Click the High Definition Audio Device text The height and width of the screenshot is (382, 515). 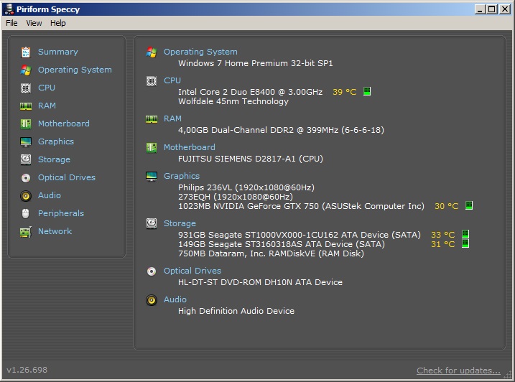(x=236, y=311)
